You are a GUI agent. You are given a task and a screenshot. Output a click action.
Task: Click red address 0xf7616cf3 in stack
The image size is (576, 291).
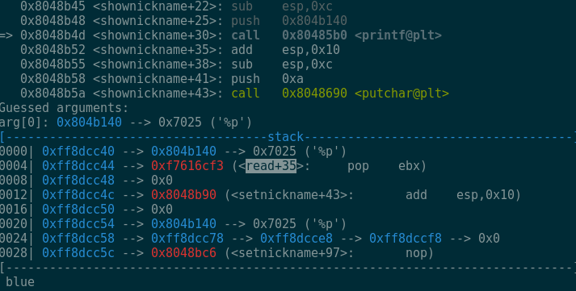[187, 166]
